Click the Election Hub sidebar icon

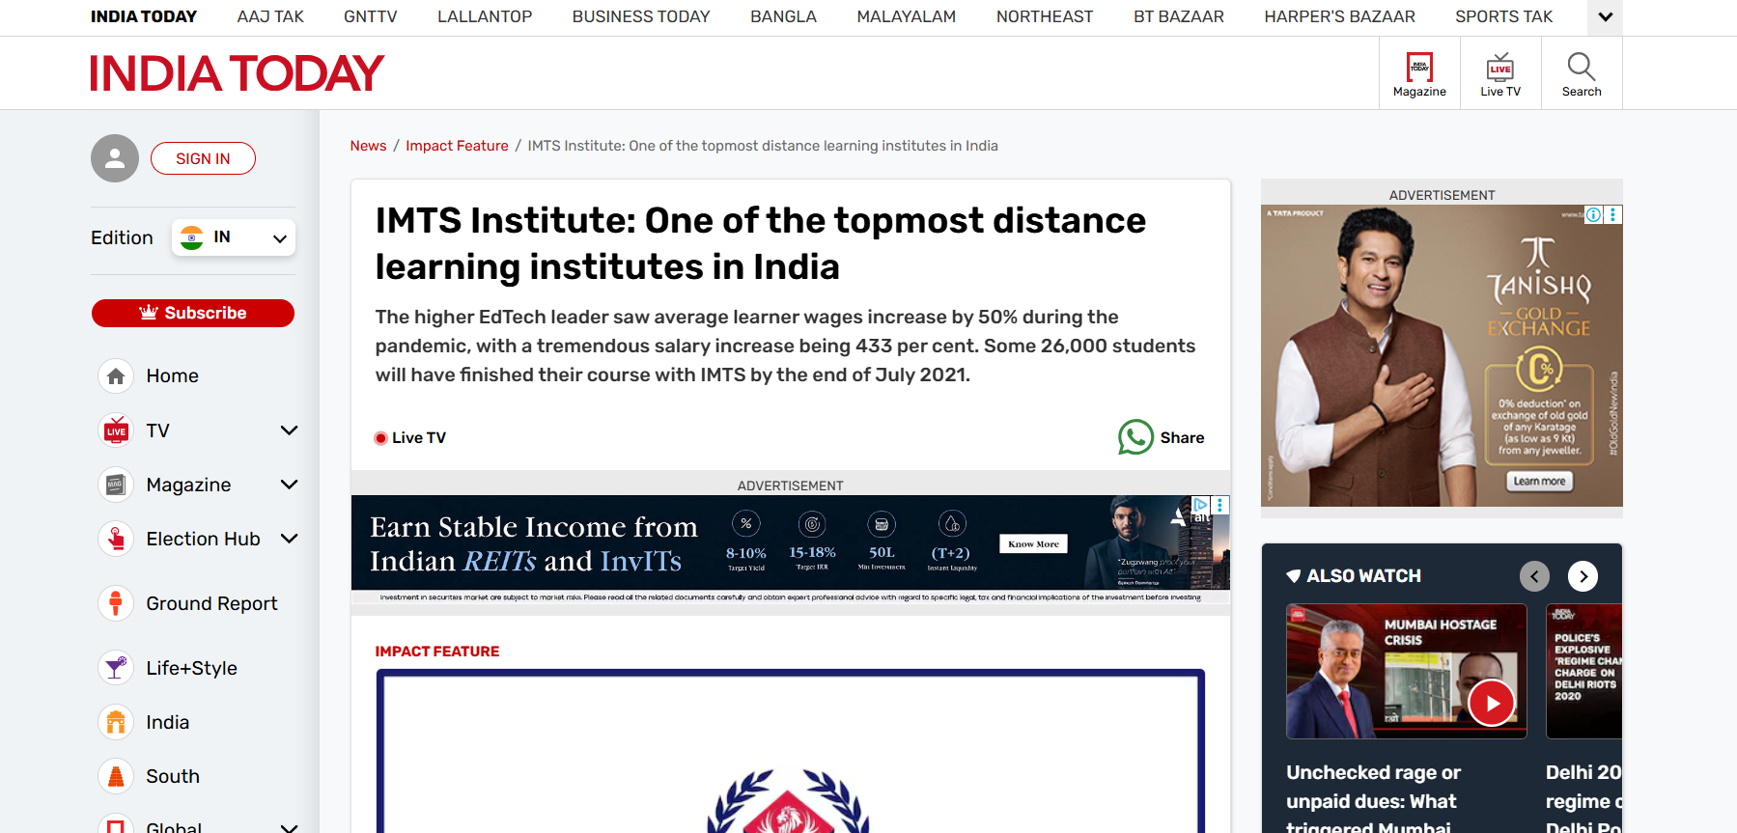coord(116,539)
